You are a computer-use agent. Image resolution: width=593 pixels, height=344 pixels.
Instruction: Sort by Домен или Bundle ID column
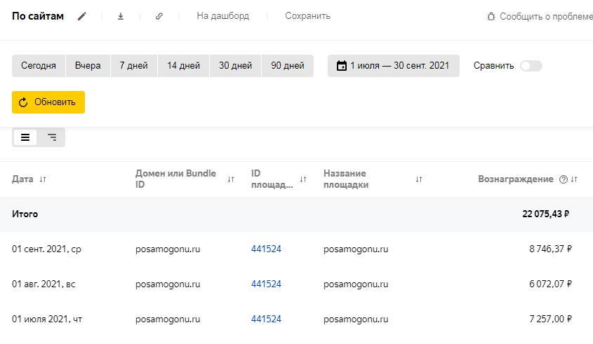coord(231,179)
